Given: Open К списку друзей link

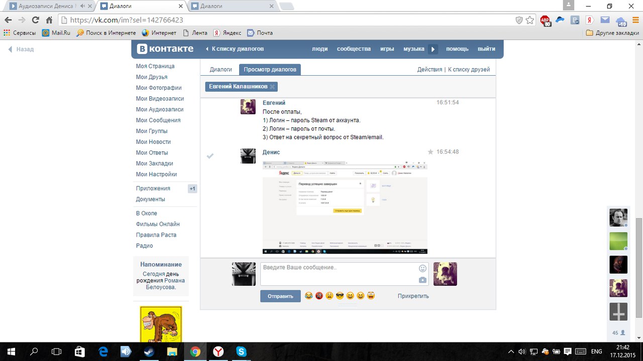Looking at the screenshot, I should [x=469, y=69].
